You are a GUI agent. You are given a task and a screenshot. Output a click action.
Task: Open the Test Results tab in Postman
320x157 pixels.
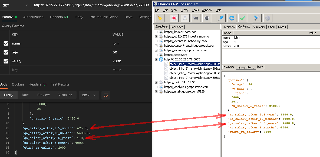coord(60,84)
